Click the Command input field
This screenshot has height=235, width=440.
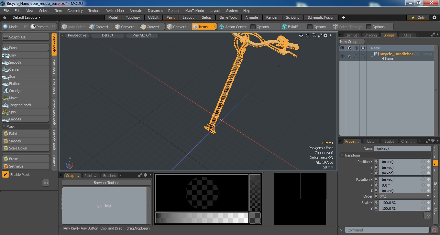pos(387,230)
